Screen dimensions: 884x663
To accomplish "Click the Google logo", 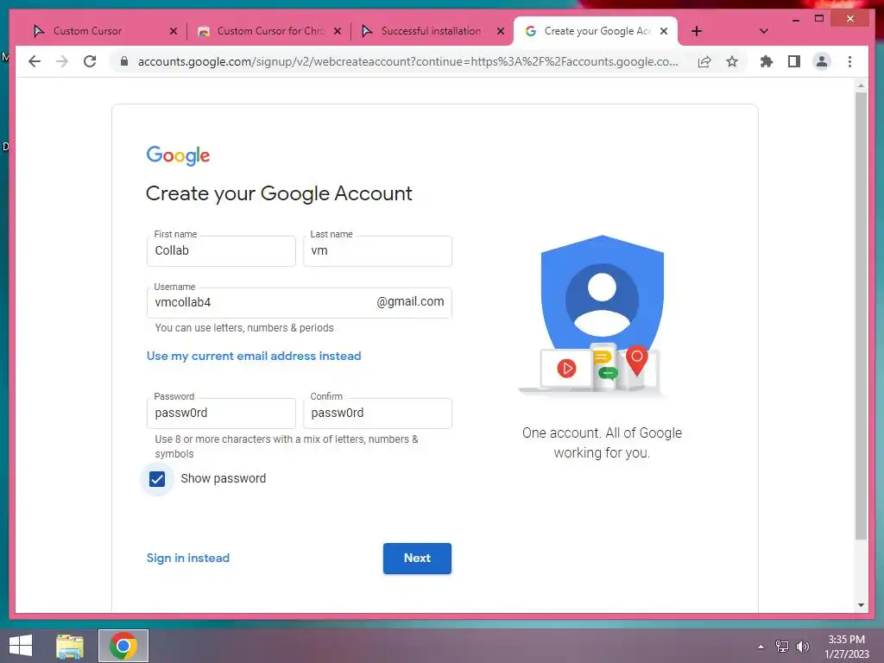I will [178, 155].
